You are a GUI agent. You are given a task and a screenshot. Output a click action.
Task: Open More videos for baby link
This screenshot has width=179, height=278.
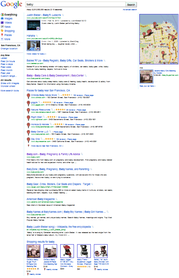(x=36, y=54)
